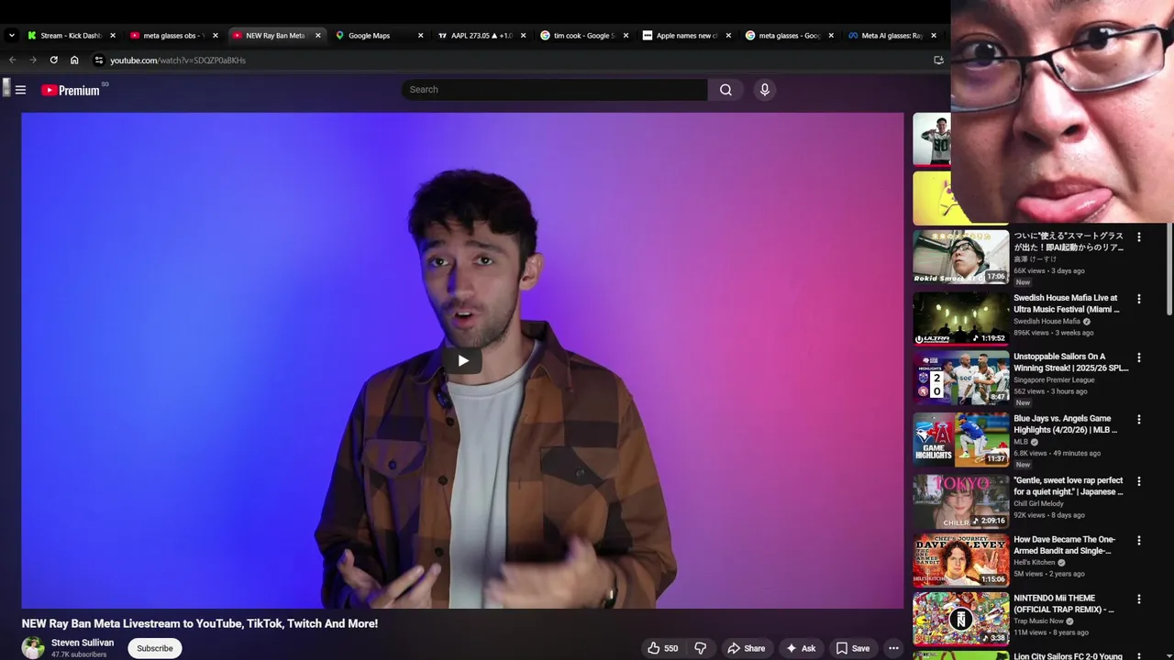
Task: Reload the current page
Action: pos(53,60)
